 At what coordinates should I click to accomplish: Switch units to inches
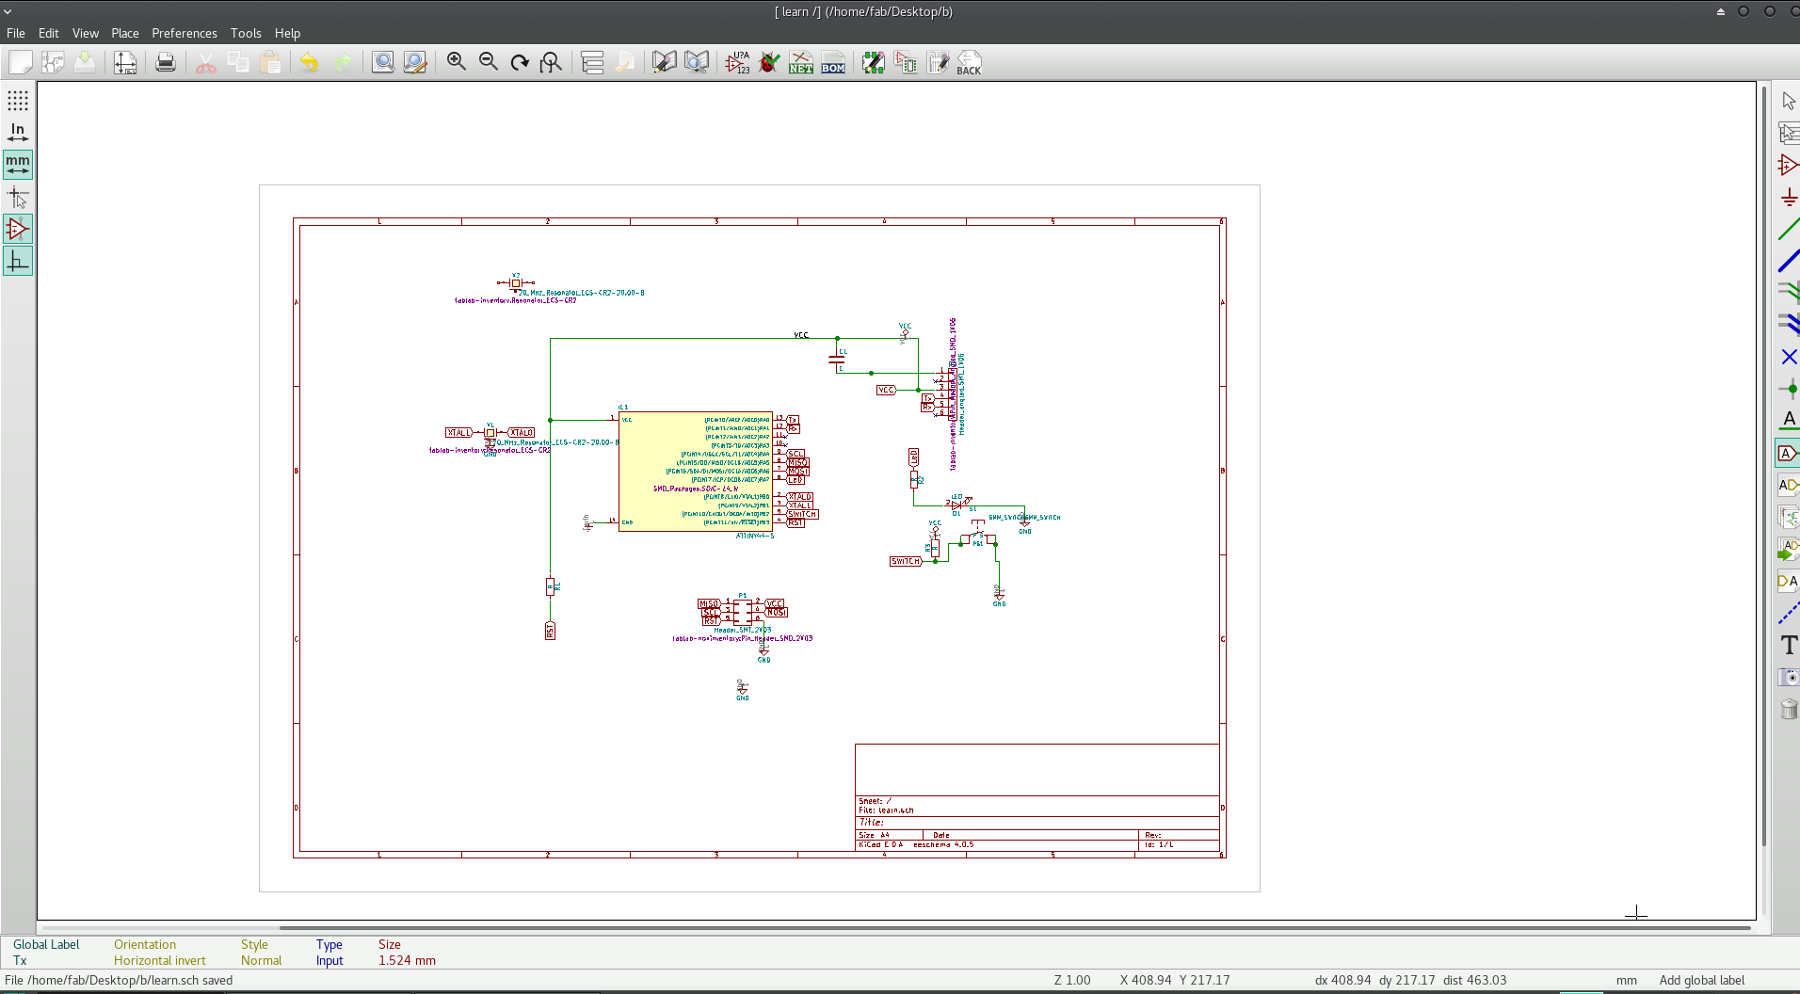click(x=18, y=133)
